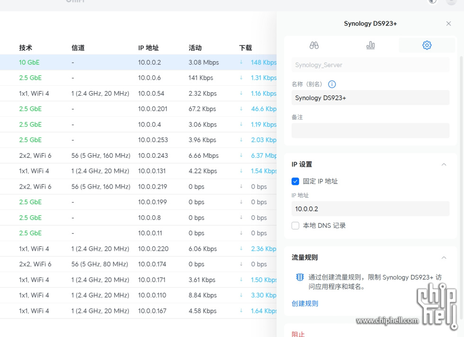Sort by the IP 地址 column header
Viewport: 464px width, 337px height.
point(149,48)
